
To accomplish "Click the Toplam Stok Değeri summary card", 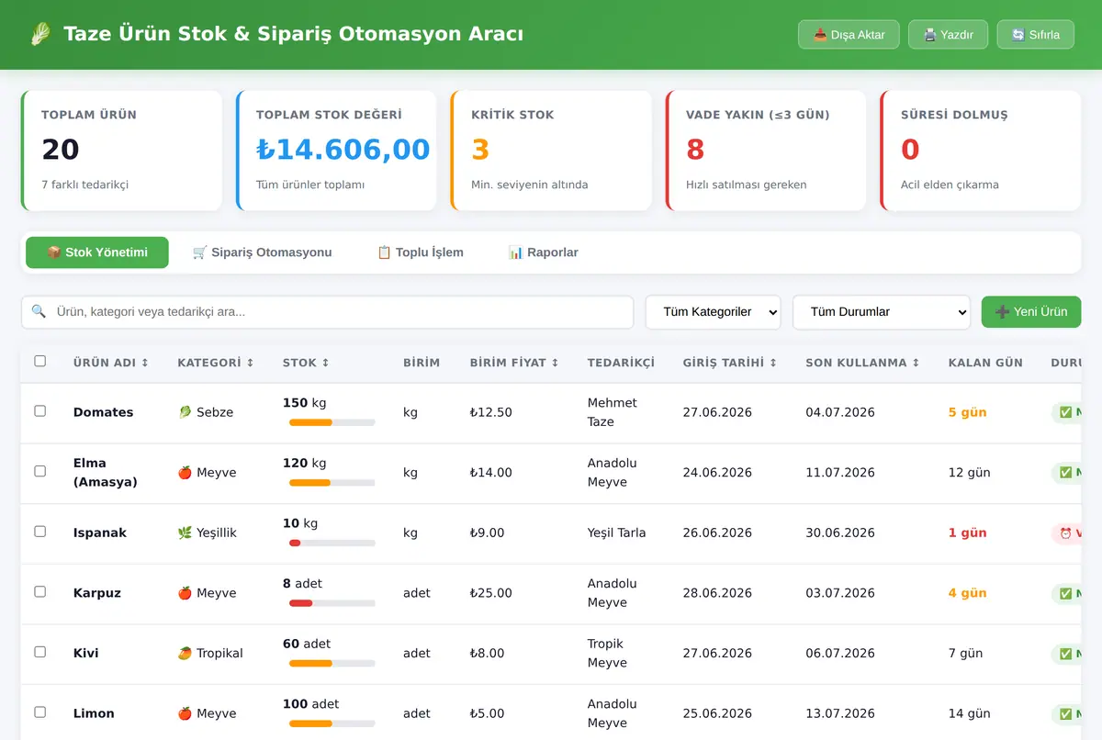I will [336, 151].
